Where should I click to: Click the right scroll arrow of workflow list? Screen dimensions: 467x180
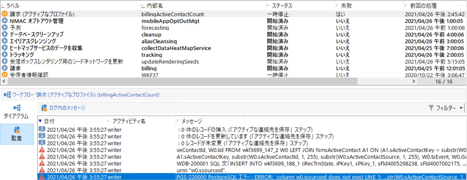pyautogui.click(x=414, y=82)
